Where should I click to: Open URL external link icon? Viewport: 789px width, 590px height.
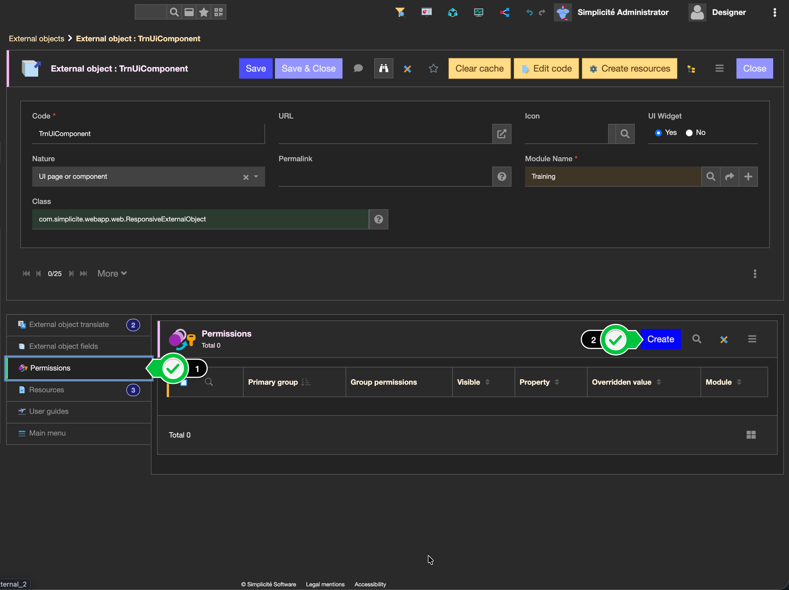[x=502, y=134]
